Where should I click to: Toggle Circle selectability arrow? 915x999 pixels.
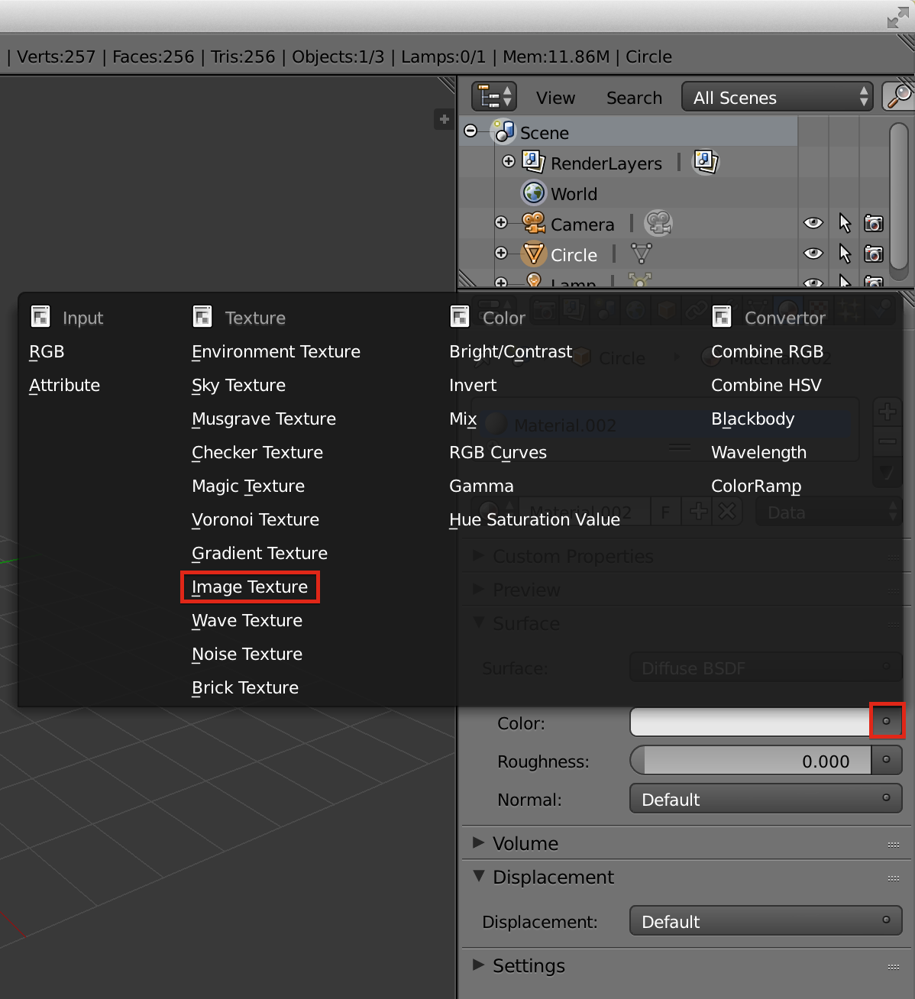pyautogui.click(x=844, y=254)
